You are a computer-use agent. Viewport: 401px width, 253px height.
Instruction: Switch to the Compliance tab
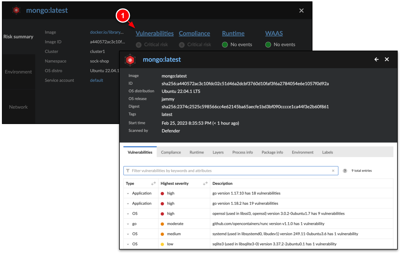(x=171, y=152)
